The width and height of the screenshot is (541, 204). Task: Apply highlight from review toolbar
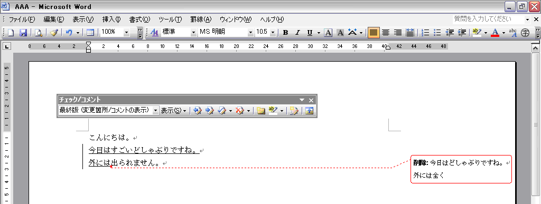tap(273, 110)
